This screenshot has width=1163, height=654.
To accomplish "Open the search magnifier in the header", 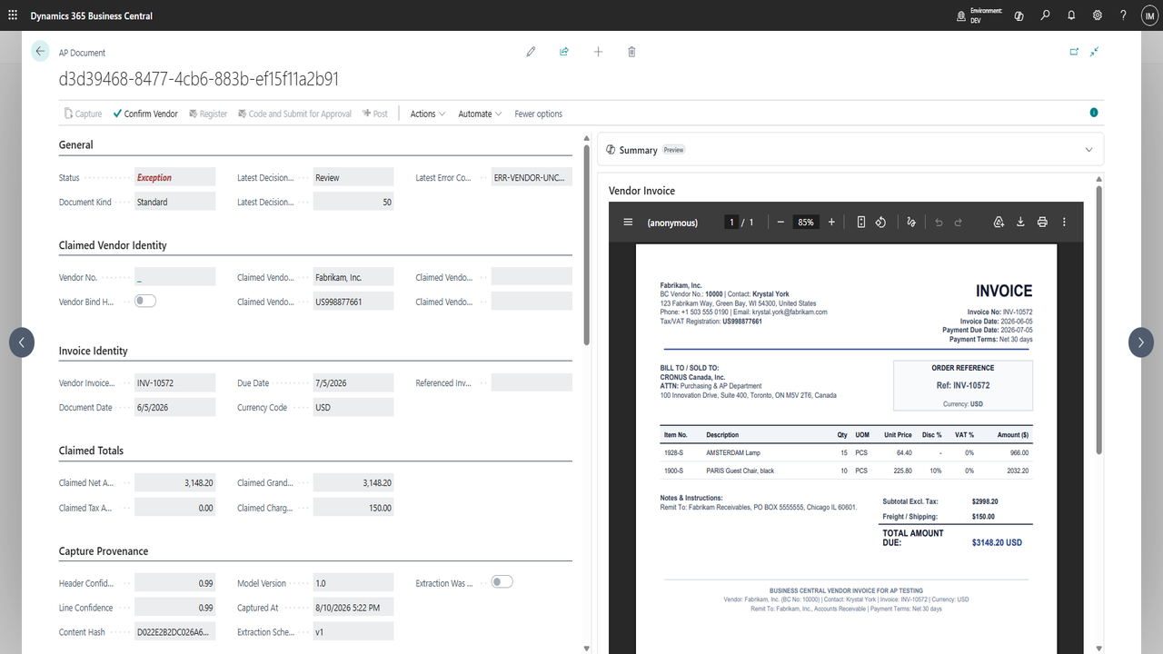I will coord(1046,15).
